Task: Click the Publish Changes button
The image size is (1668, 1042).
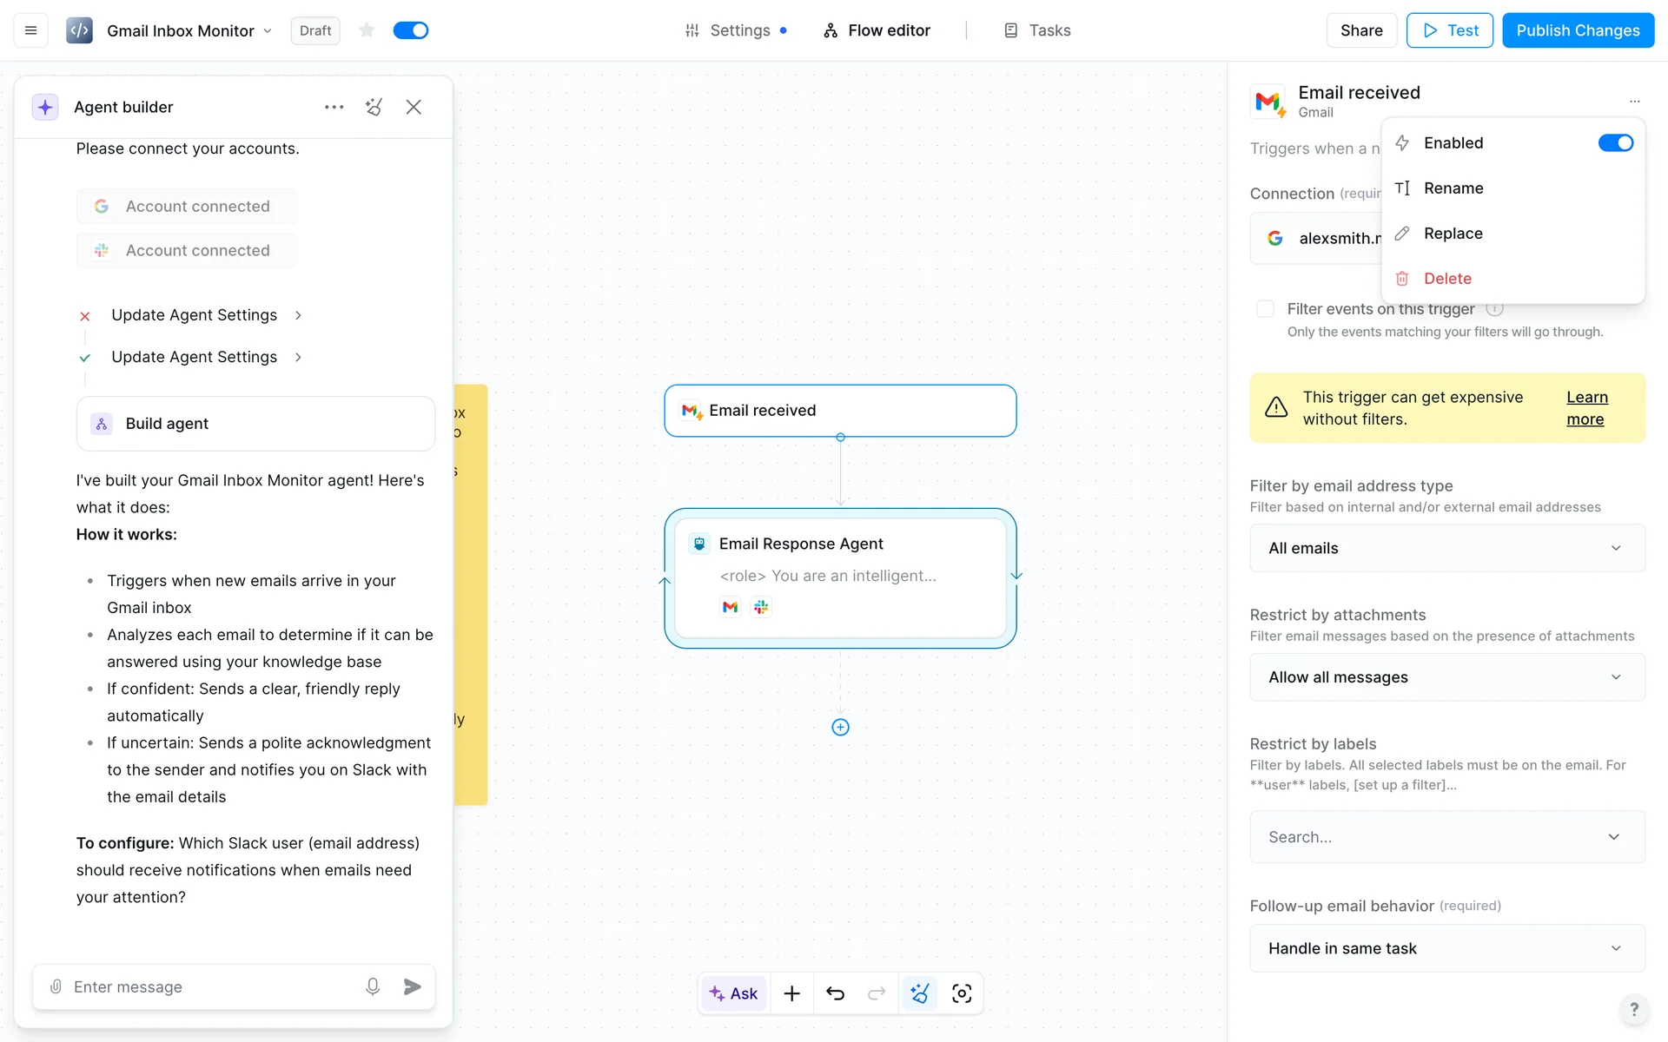Action: (x=1578, y=30)
